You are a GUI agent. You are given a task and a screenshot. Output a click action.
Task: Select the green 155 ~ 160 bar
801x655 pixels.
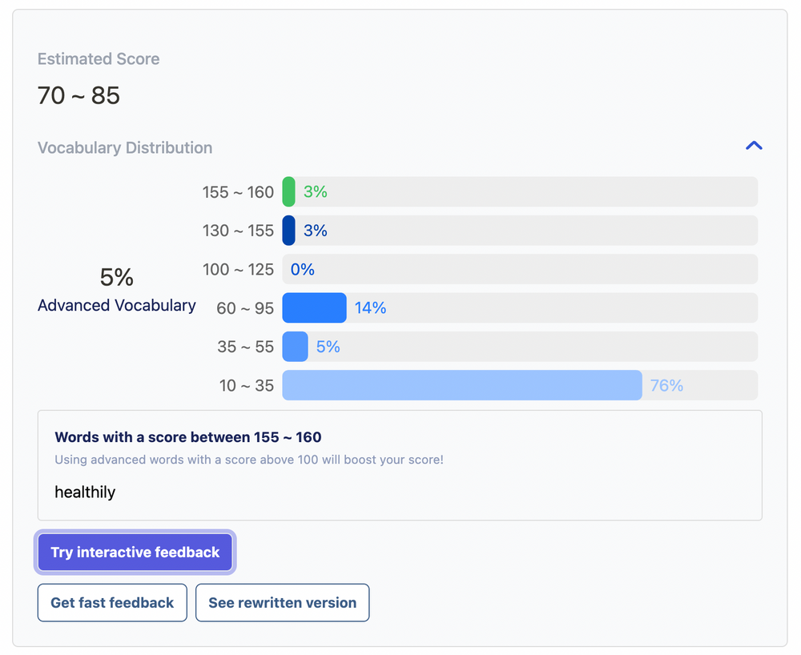coord(289,192)
